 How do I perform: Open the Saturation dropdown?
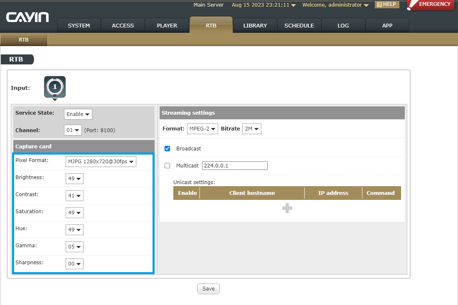(74, 213)
